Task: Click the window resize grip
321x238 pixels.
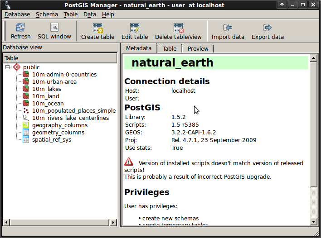Action: tap(317, 234)
